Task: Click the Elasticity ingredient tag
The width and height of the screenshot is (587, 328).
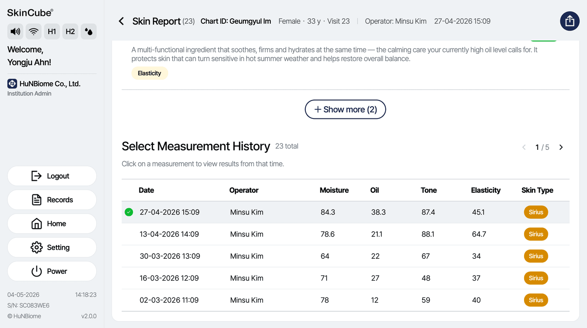Action: point(149,73)
